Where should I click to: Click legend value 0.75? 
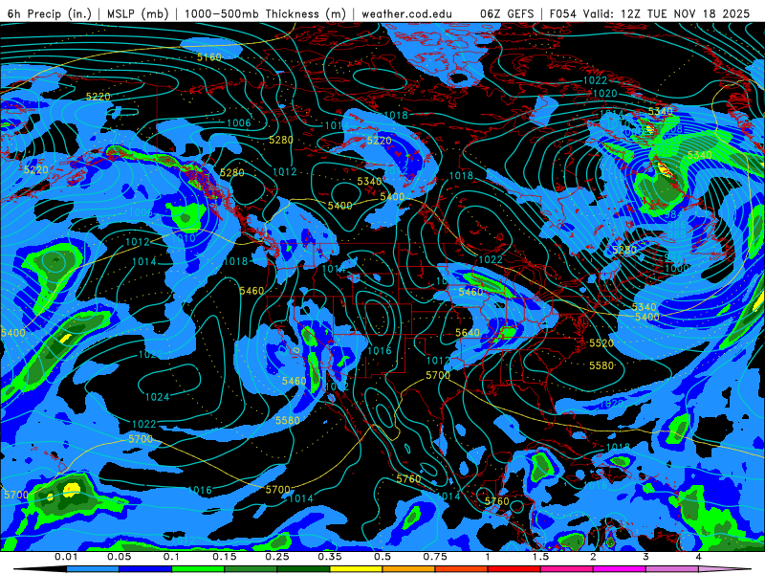[x=435, y=557]
